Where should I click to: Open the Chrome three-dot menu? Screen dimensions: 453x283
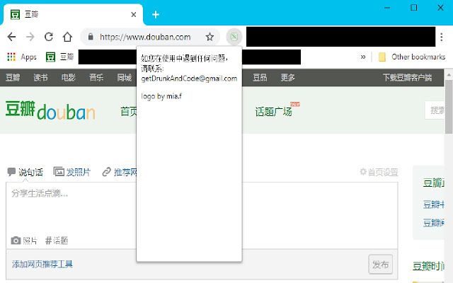point(442,37)
